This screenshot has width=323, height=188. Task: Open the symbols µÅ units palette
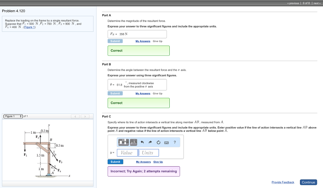click(133, 142)
